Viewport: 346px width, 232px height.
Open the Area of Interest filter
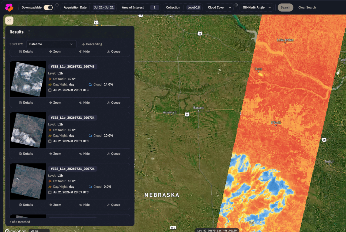(x=133, y=8)
